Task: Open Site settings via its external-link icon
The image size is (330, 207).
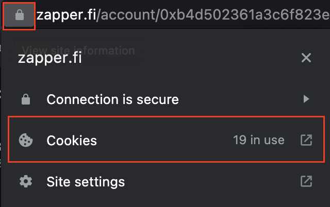Action: [306, 181]
